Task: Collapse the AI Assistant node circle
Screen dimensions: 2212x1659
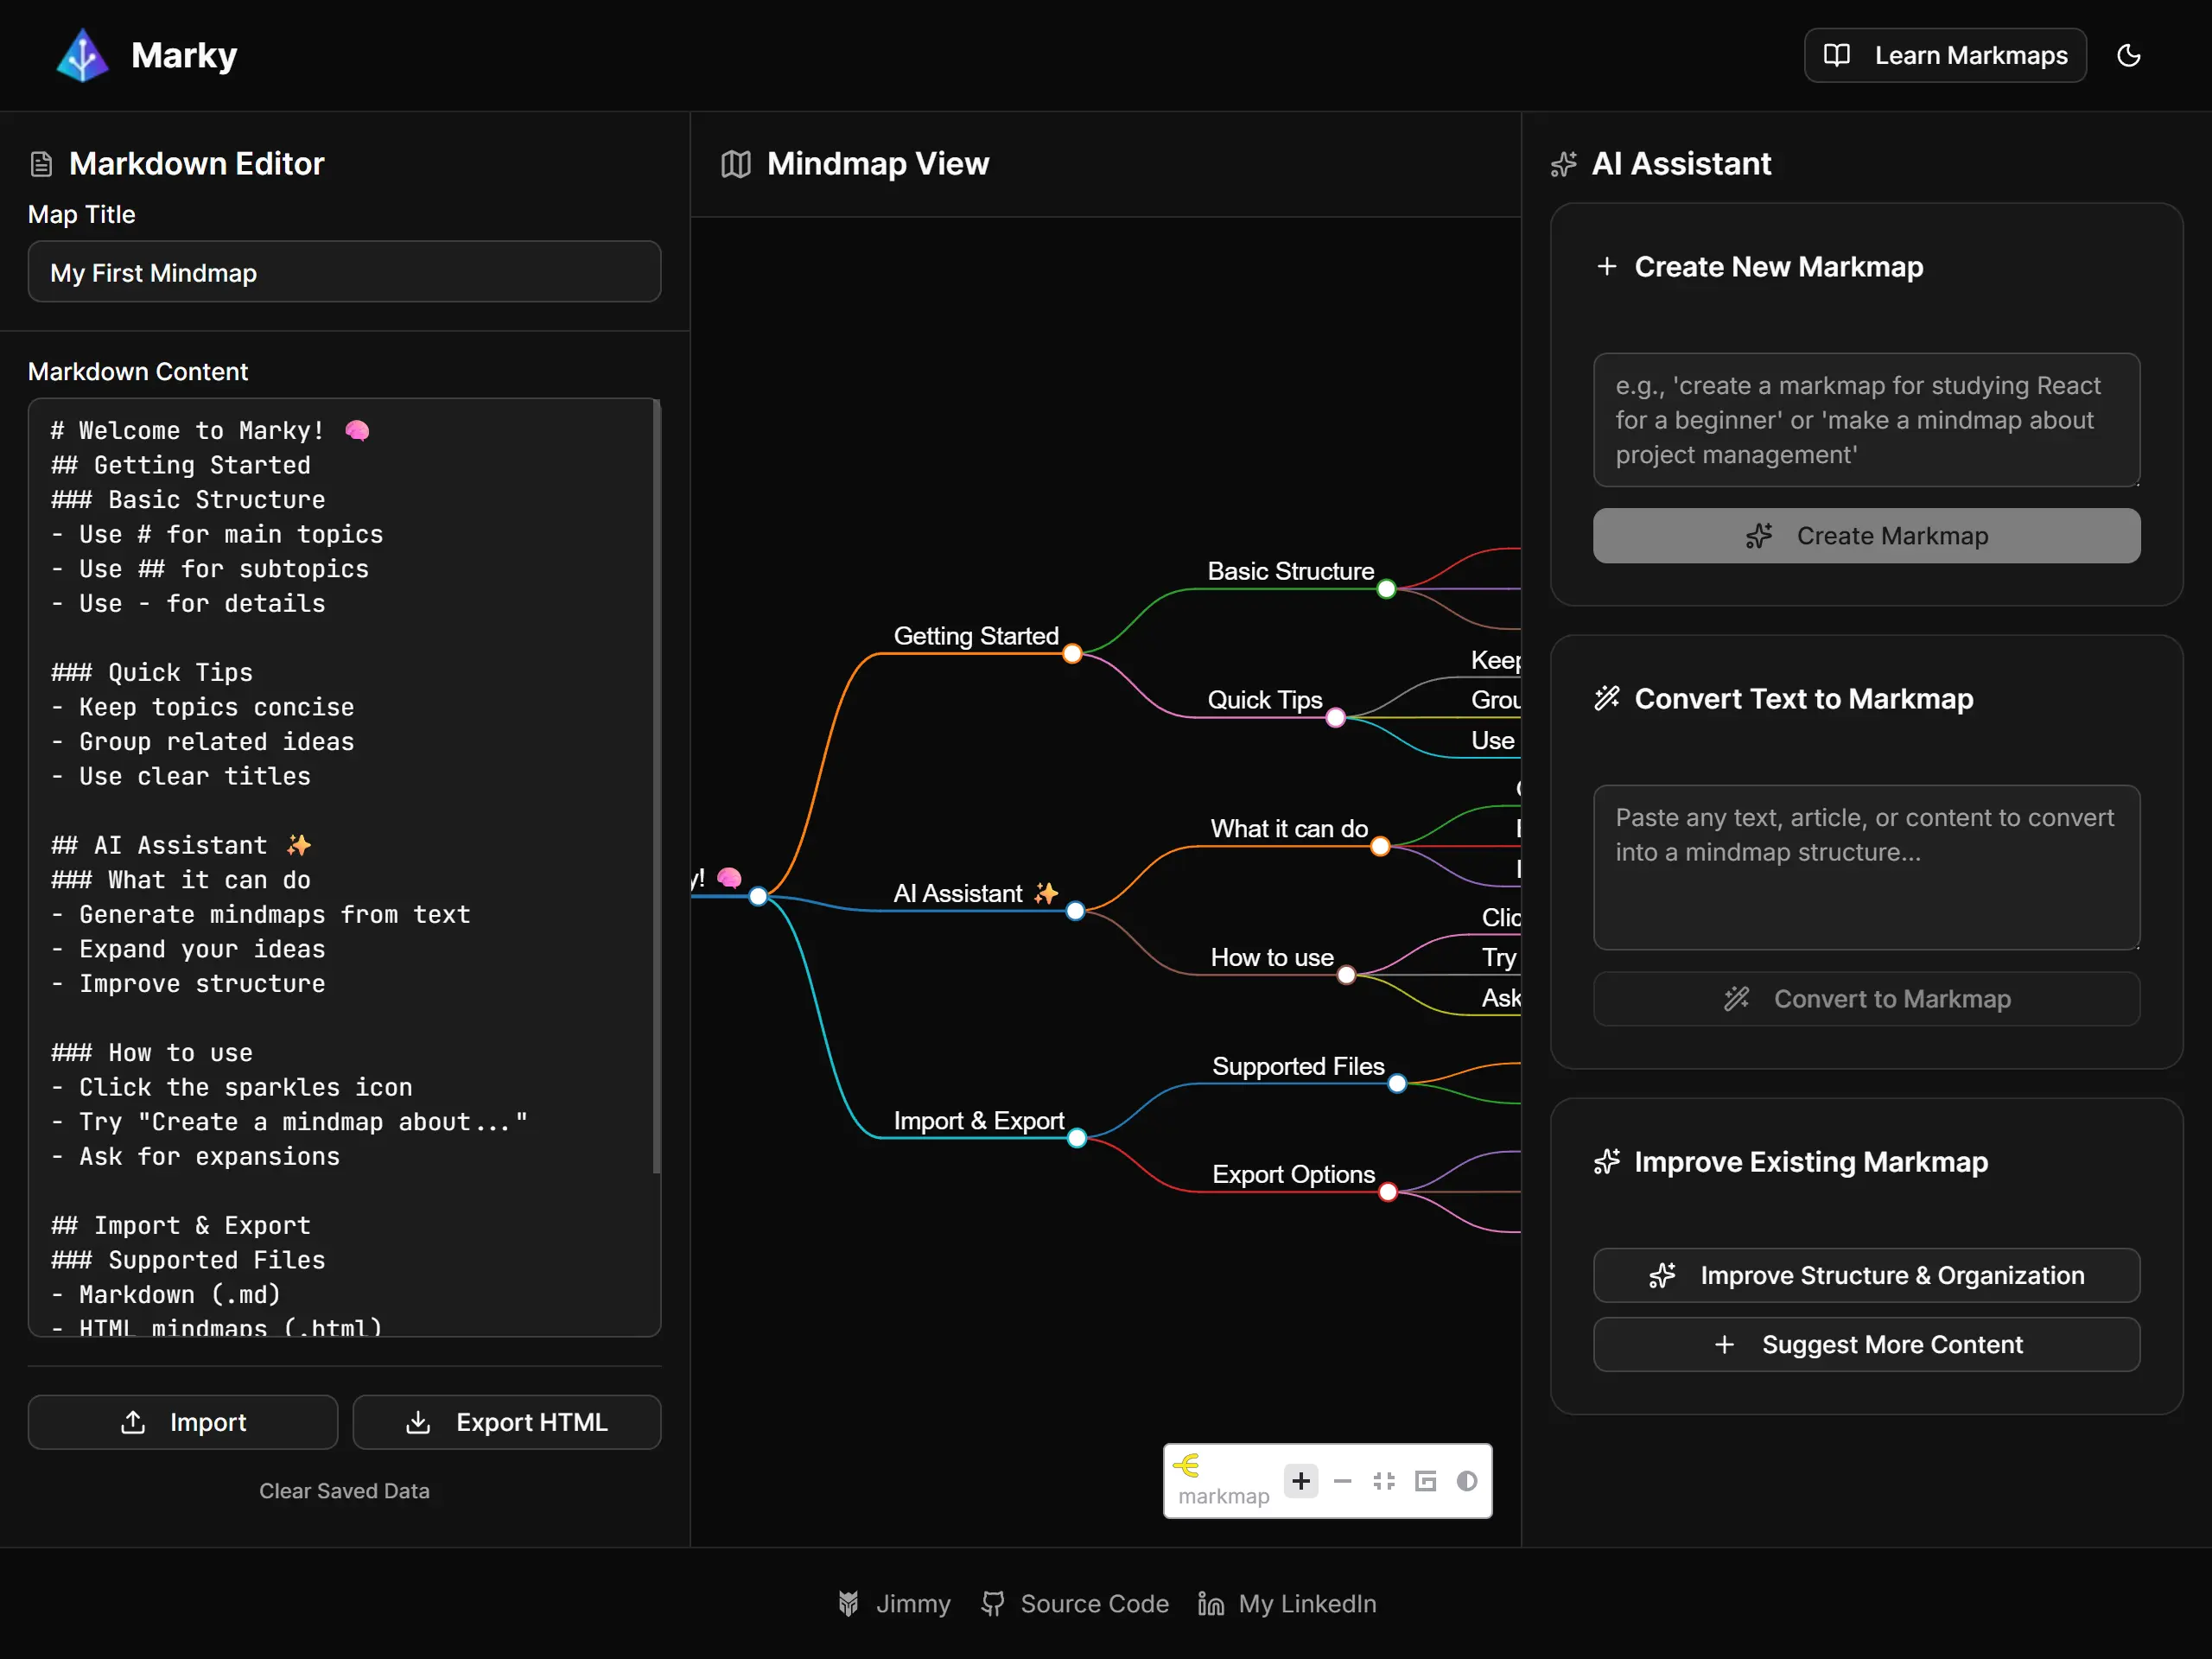Action: tap(1075, 911)
